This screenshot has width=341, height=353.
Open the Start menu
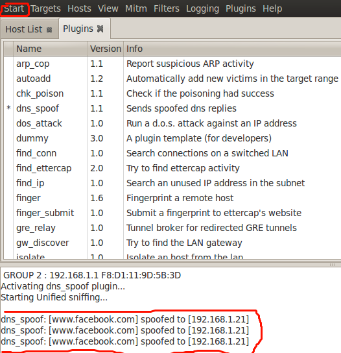click(14, 9)
